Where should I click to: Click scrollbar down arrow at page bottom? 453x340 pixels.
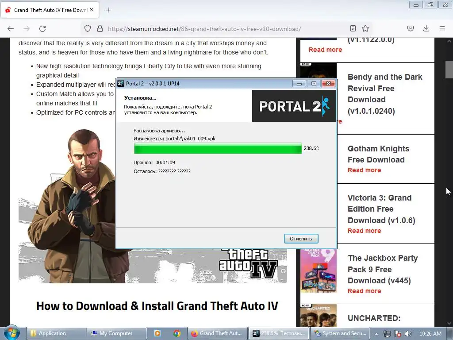(449, 323)
